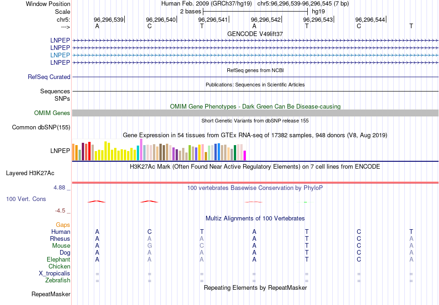Click the gray OMIM Genes bar
This screenshot has height=305, width=439.
pyautogui.click(x=255, y=113)
